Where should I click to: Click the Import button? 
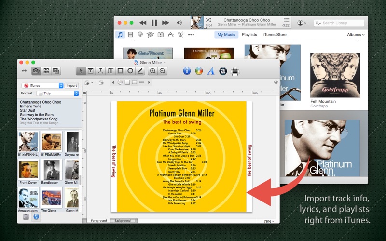click(x=71, y=86)
